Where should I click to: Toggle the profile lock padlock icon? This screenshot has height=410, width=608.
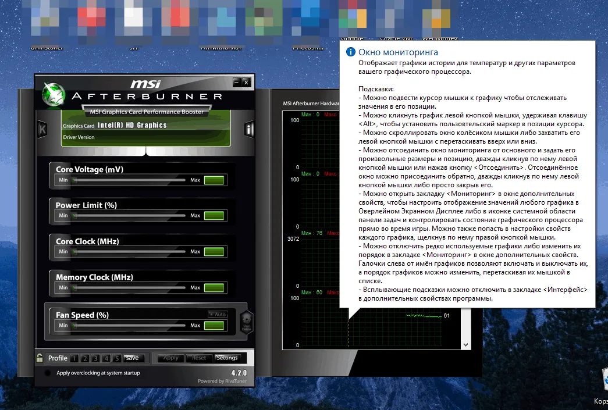coord(40,358)
